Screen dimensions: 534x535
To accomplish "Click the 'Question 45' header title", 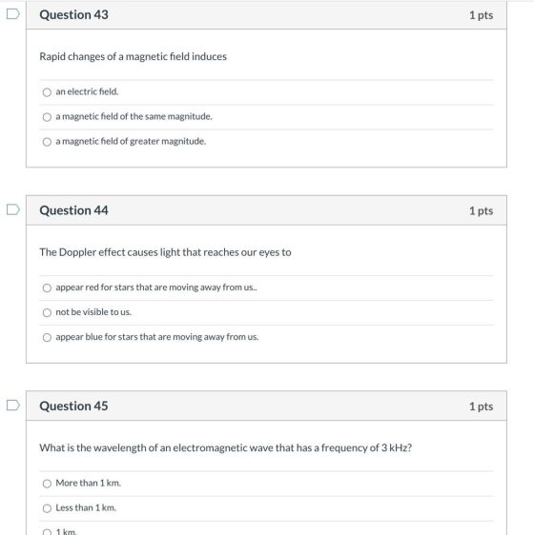I will pos(73,406).
